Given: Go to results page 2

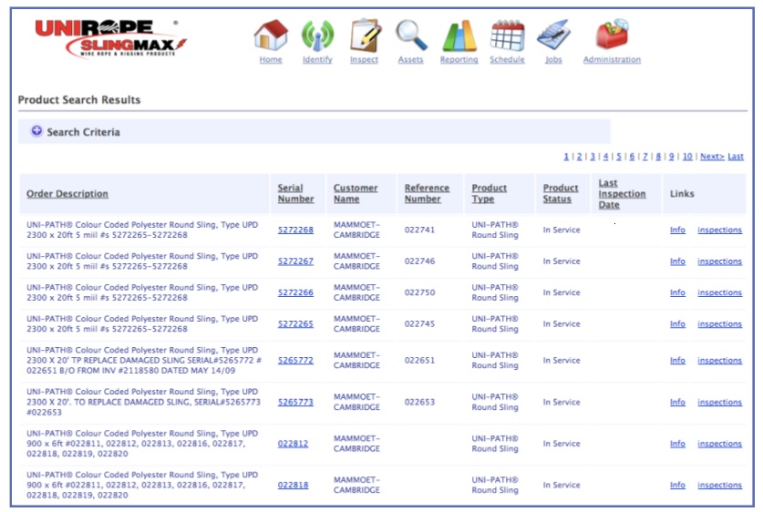Looking at the screenshot, I should tap(579, 157).
